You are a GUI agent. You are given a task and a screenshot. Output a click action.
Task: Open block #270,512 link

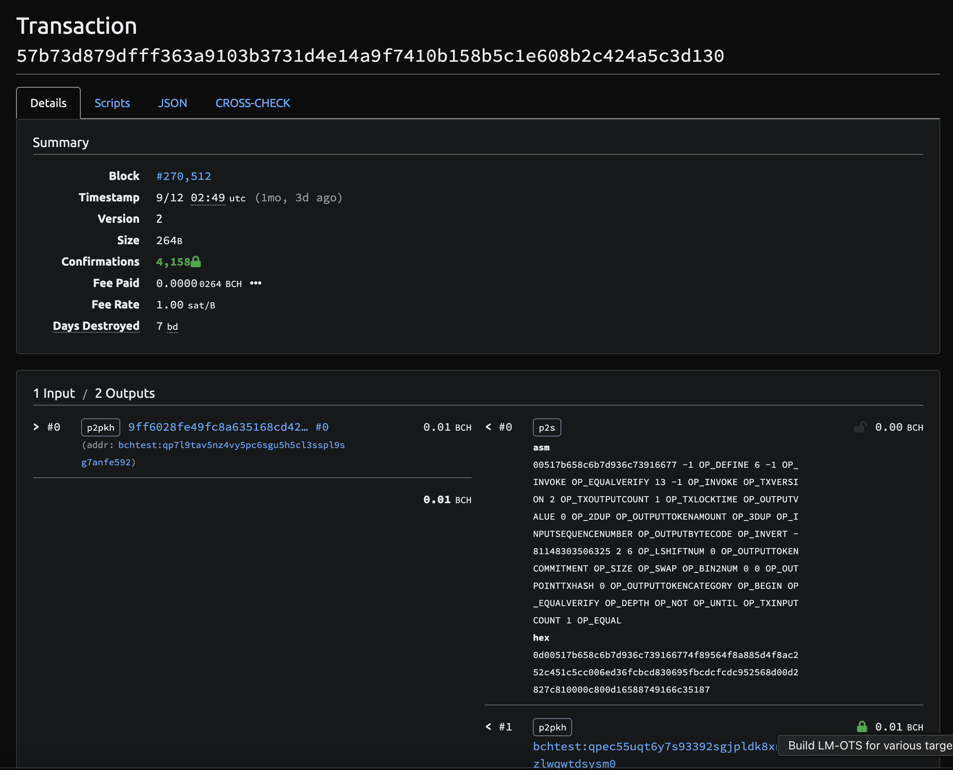pos(184,176)
